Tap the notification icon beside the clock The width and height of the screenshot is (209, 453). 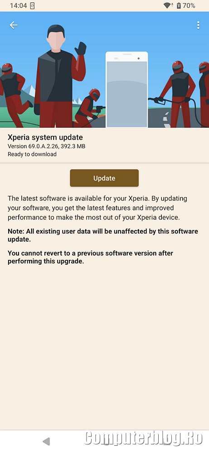pos(32,6)
